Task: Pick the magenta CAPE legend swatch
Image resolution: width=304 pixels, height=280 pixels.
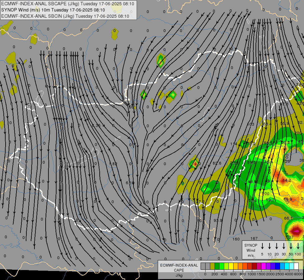Action: [264, 266]
